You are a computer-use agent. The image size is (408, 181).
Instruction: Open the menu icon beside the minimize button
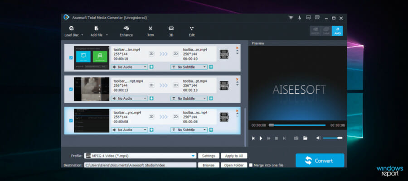point(317,18)
